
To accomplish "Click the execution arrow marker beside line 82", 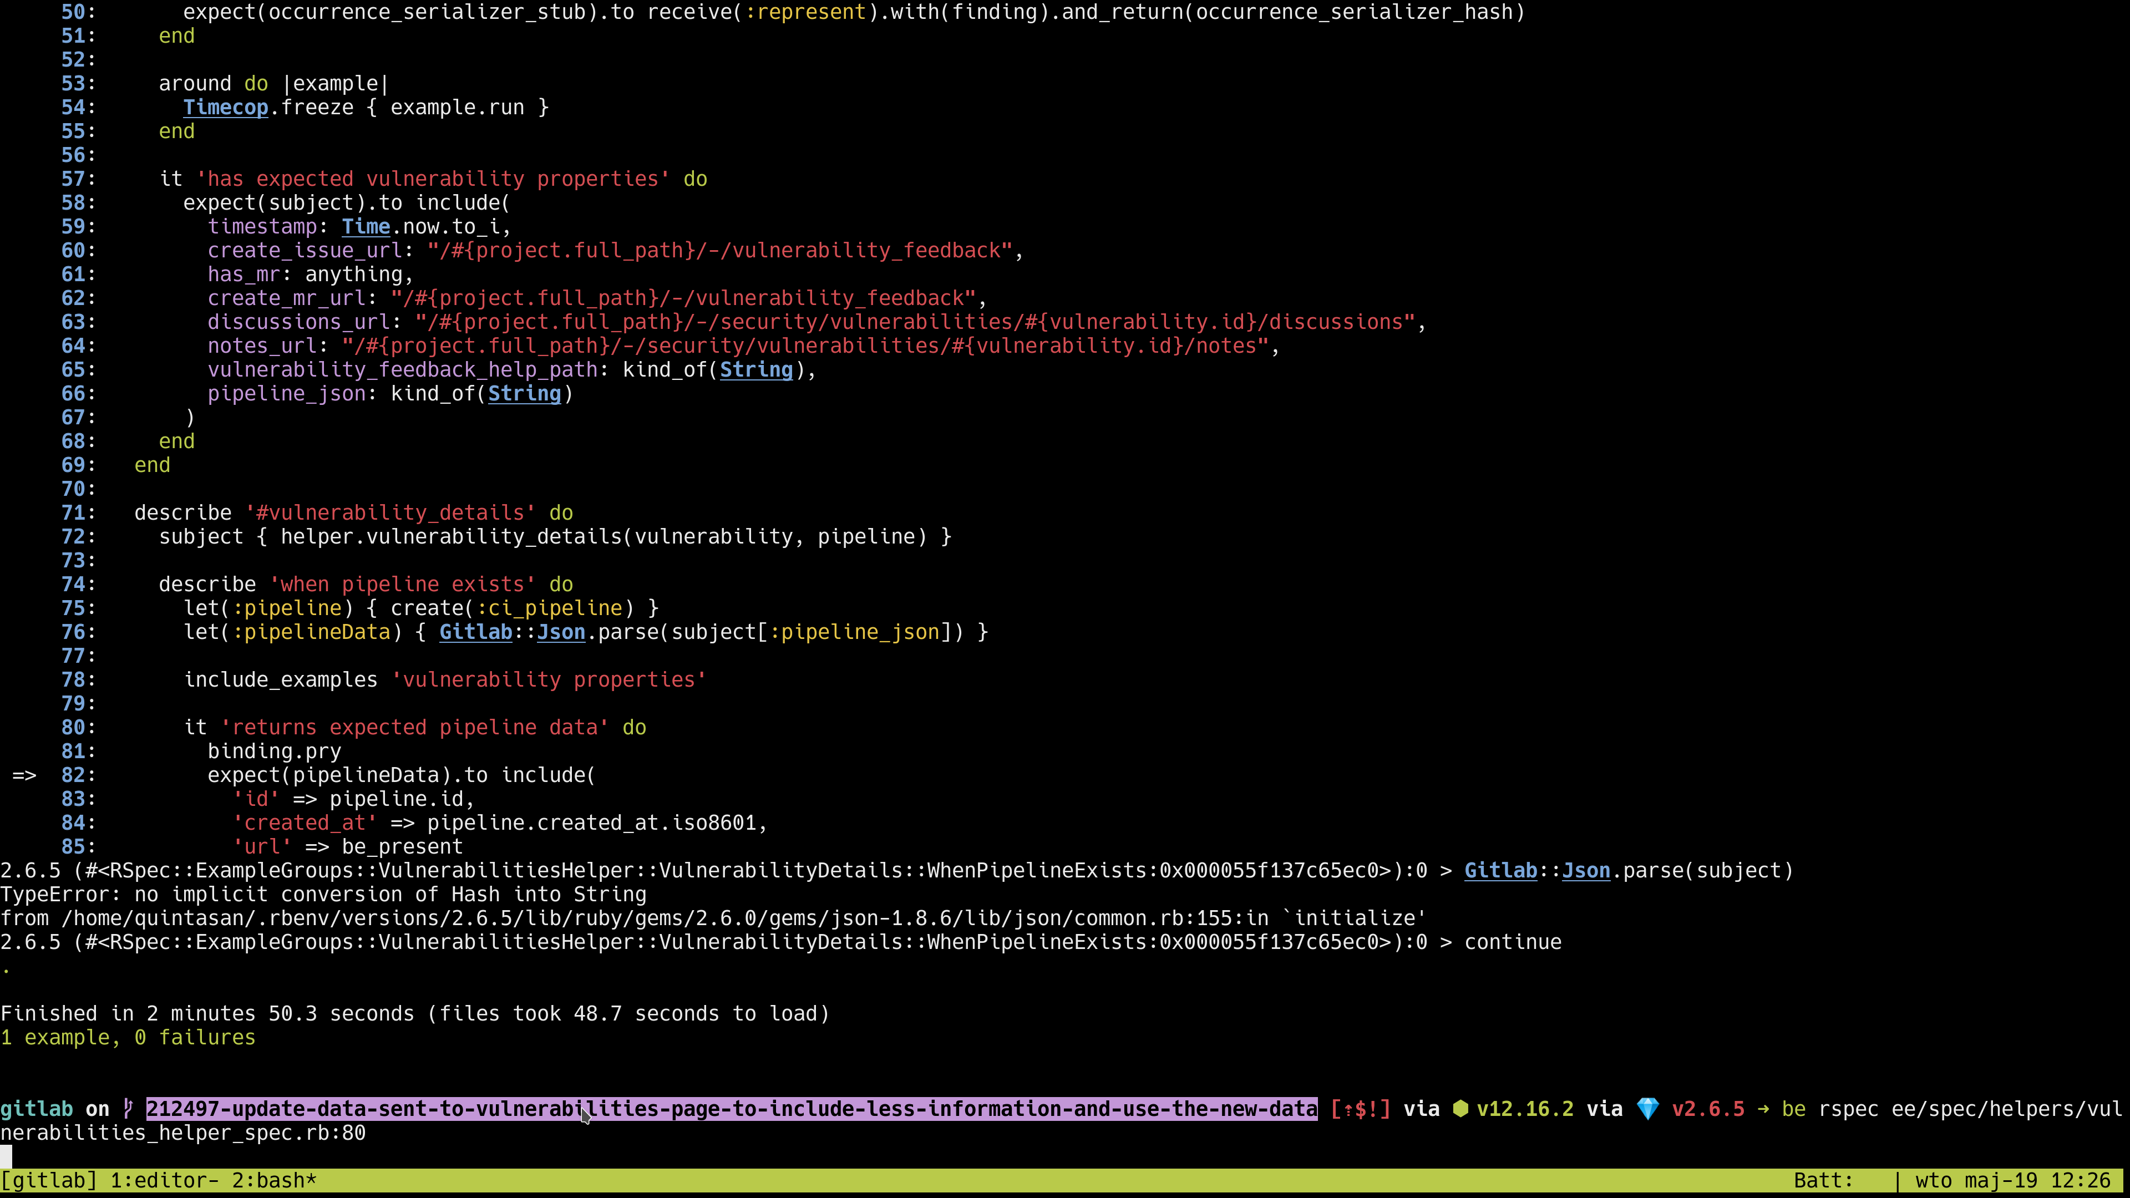I will pos(24,775).
